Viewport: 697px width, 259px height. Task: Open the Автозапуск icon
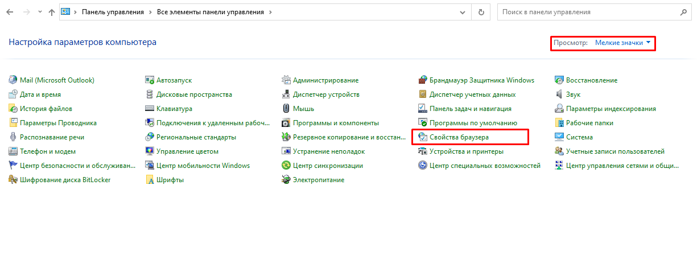(x=150, y=80)
